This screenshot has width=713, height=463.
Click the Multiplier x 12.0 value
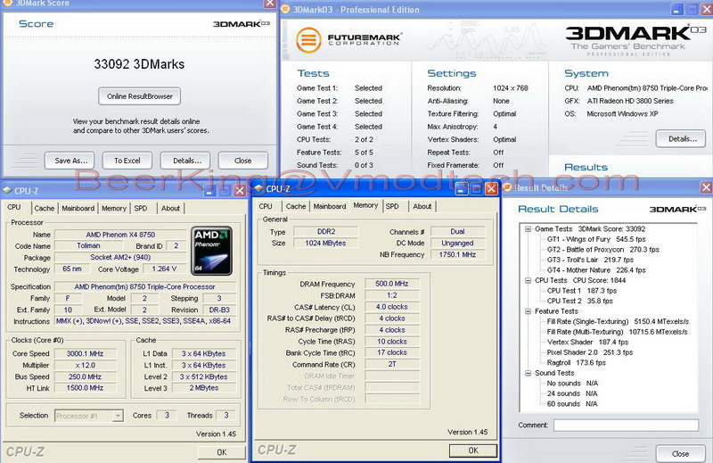(x=85, y=365)
